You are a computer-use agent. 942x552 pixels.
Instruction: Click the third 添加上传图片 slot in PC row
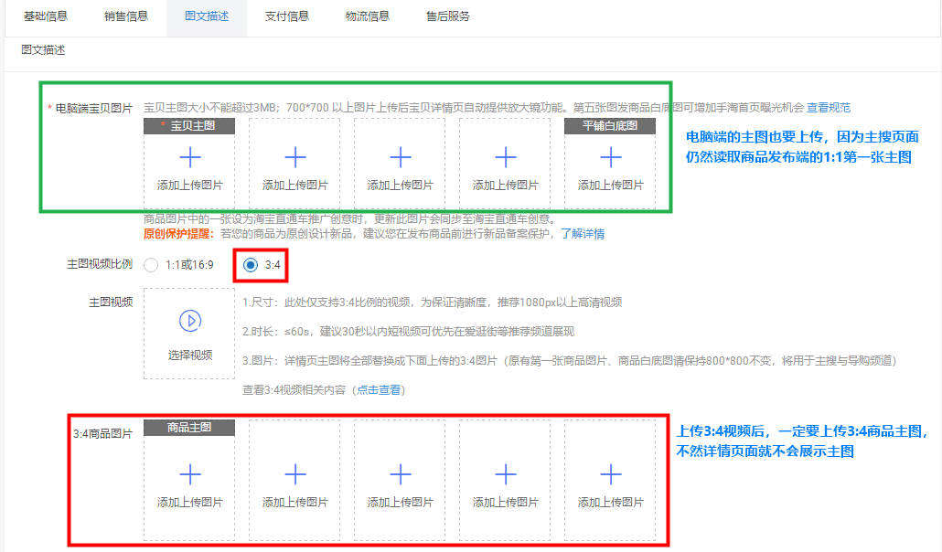point(399,157)
